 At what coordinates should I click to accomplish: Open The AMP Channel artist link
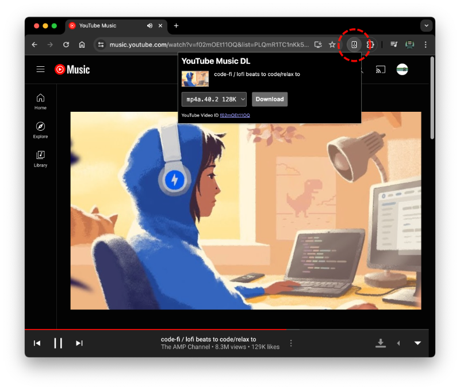tap(185, 347)
